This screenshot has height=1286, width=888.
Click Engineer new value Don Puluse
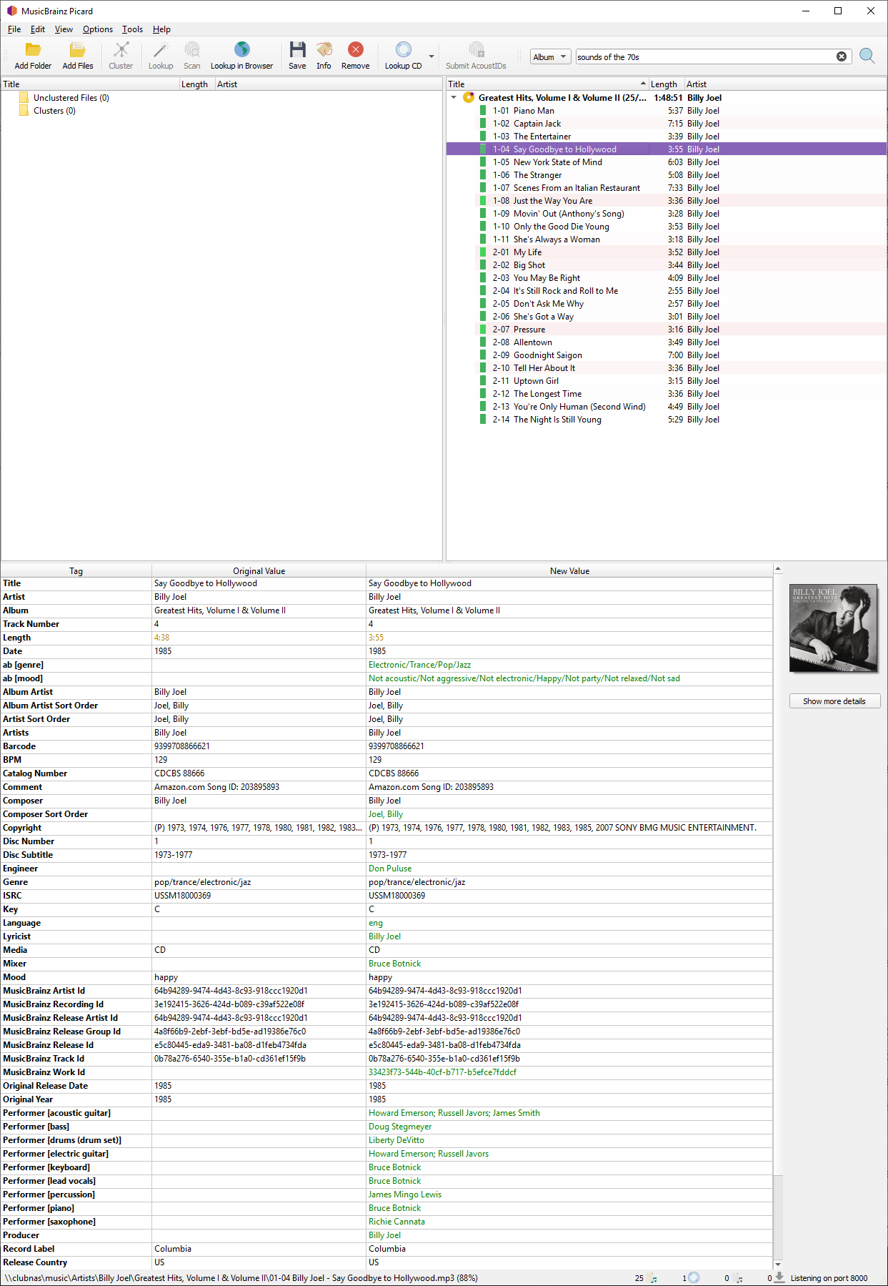tap(390, 869)
